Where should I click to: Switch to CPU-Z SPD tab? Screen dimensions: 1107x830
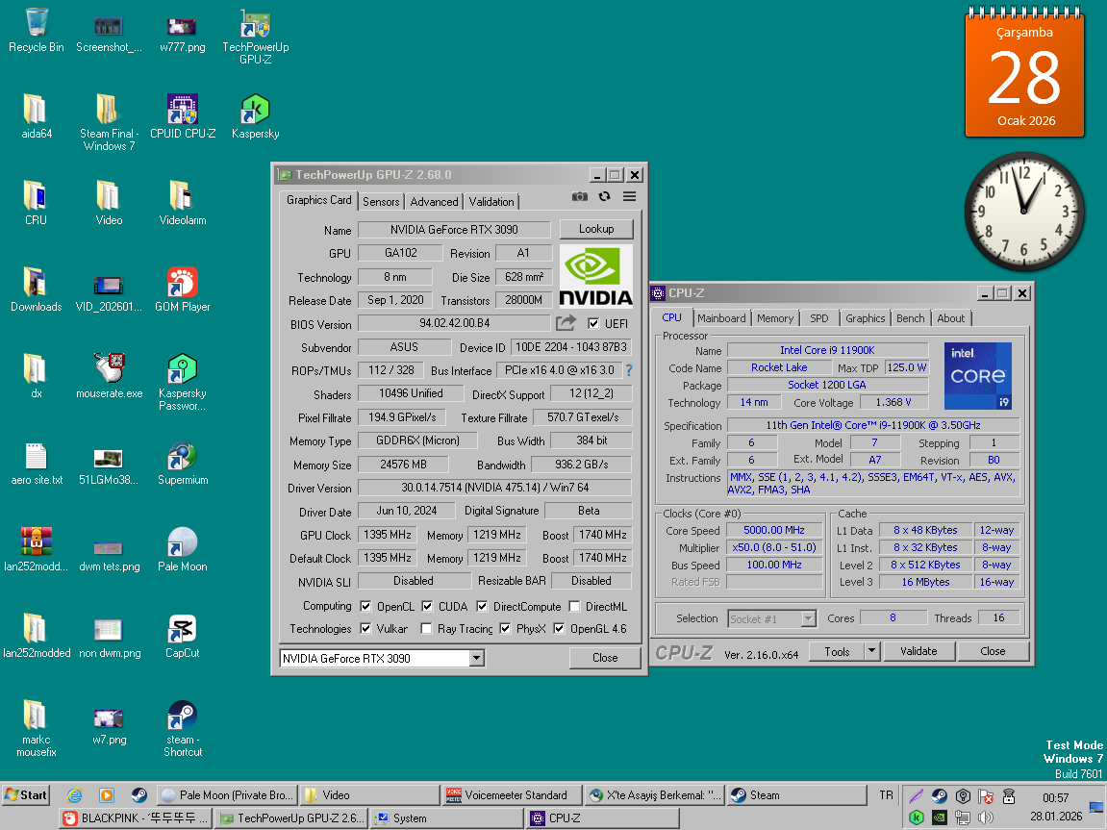coord(819,318)
